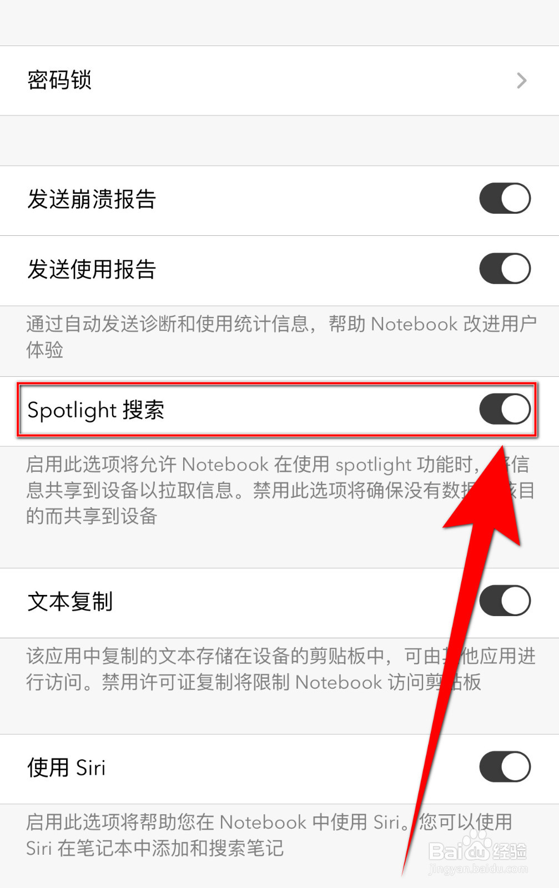Viewport: 559px width, 888px height.
Task: Tap the 文本复制 label text
Action: point(70,602)
